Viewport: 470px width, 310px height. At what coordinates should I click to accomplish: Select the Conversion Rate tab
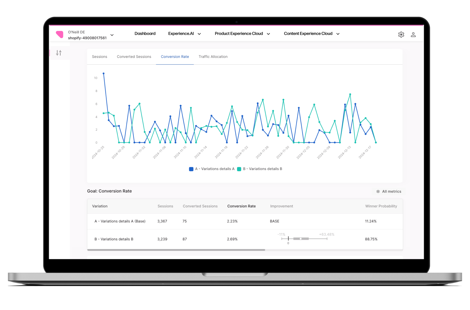point(175,57)
